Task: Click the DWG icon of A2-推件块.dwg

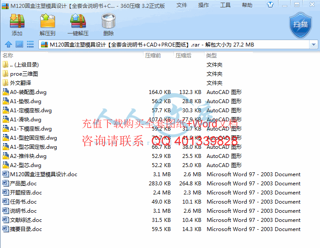Action: point(6,156)
